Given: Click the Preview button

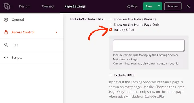Looking at the screenshot, I should point(173,6).
